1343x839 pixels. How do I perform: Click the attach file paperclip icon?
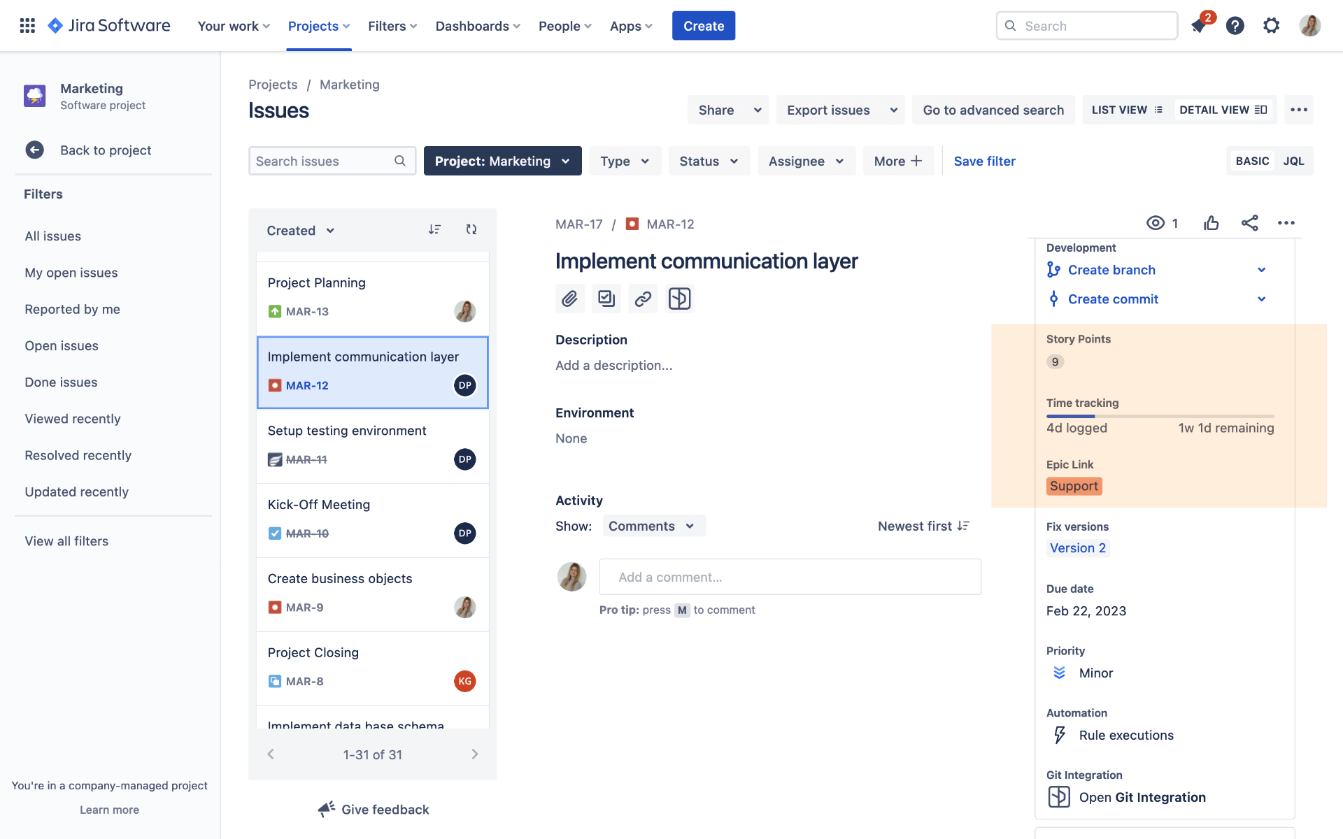pyautogui.click(x=569, y=299)
